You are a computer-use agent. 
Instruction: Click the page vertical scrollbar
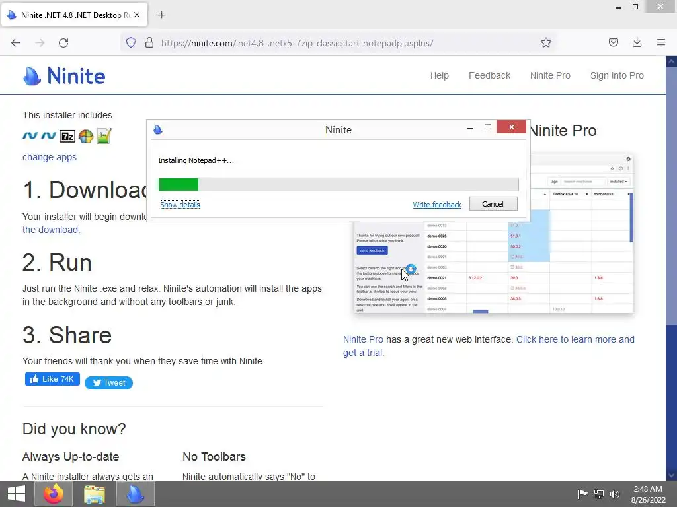(671, 196)
